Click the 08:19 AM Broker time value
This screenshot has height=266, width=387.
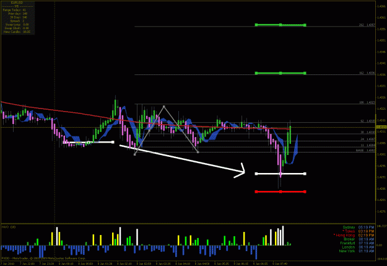click(366, 239)
